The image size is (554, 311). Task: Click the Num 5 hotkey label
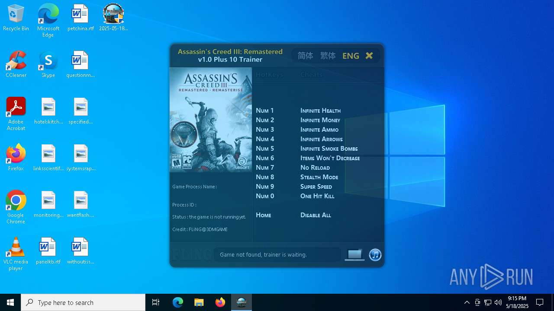pyautogui.click(x=265, y=149)
